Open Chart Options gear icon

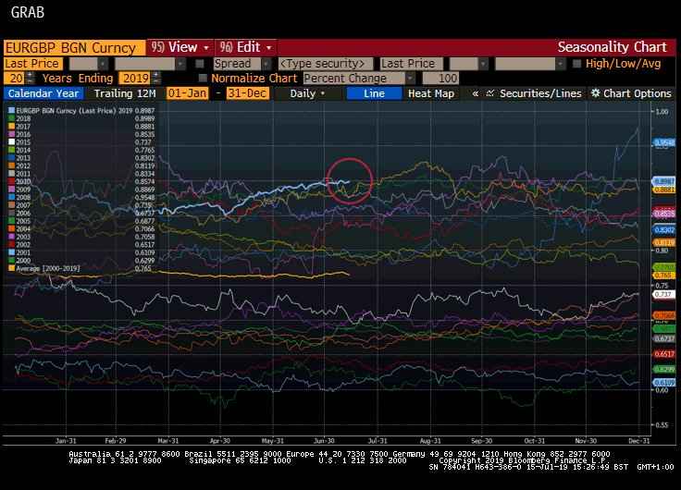coord(596,93)
